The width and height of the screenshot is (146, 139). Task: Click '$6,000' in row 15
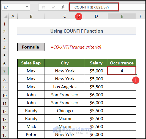(x=97, y=134)
